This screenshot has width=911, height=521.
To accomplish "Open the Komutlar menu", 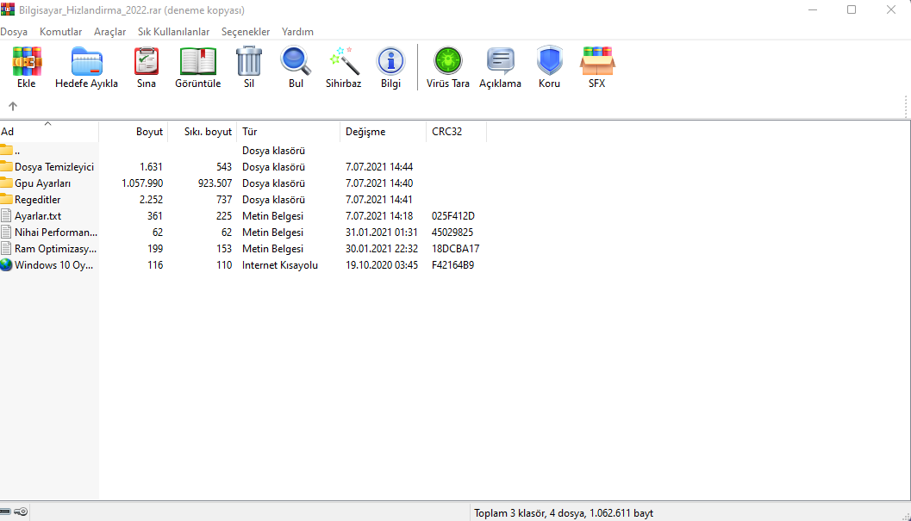I will tap(60, 31).
